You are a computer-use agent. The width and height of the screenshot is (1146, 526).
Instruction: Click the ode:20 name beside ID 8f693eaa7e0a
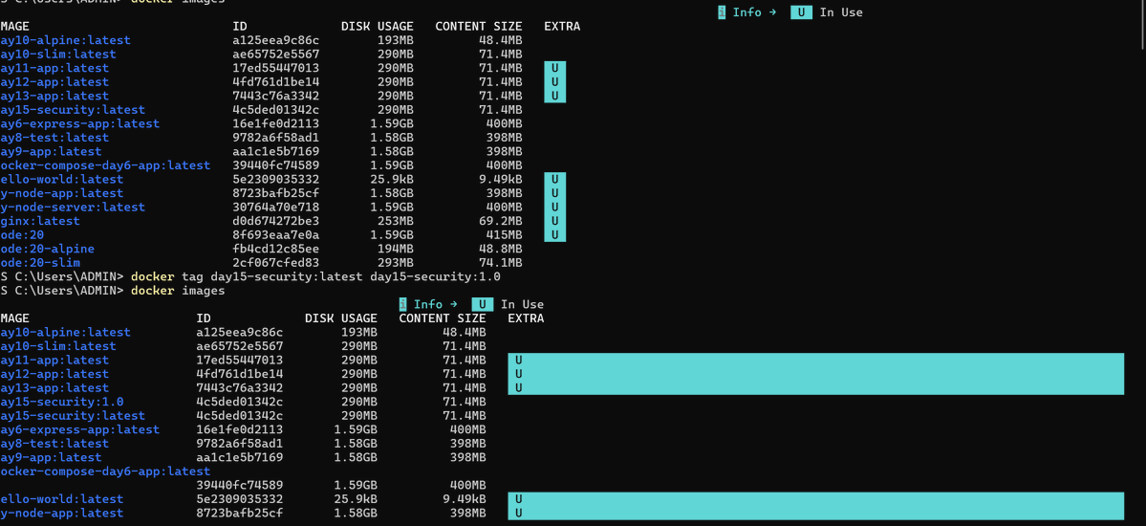point(22,235)
